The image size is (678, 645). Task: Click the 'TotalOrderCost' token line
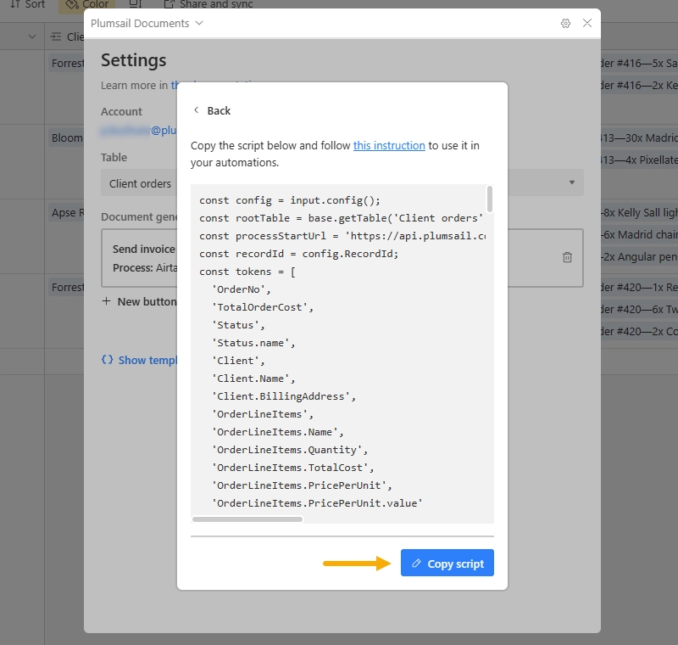pyautogui.click(x=263, y=307)
